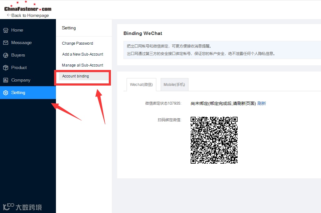Screen dimensions: 321x213
Task: Click the Message envelope icon
Action: [x=6, y=42]
